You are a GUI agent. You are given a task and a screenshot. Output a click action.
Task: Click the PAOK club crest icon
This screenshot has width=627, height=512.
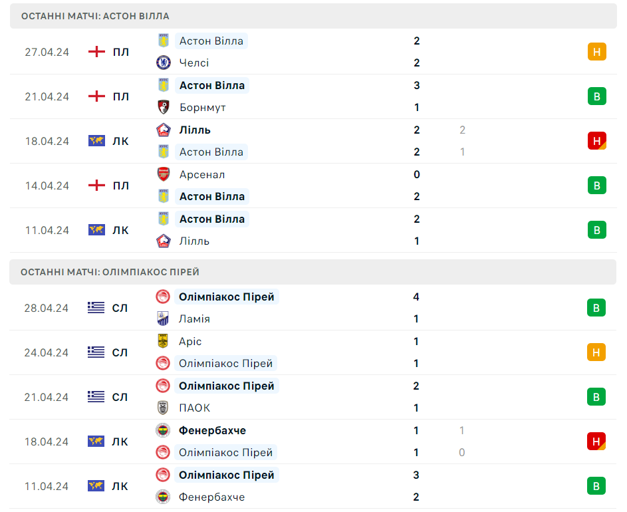(163, 408)
